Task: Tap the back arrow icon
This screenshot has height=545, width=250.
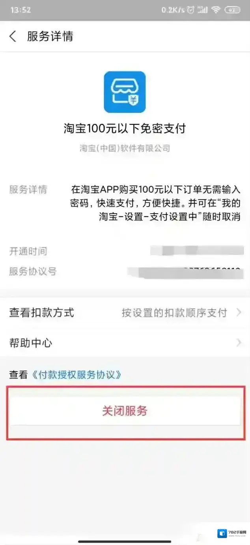Action: [13, 36]
